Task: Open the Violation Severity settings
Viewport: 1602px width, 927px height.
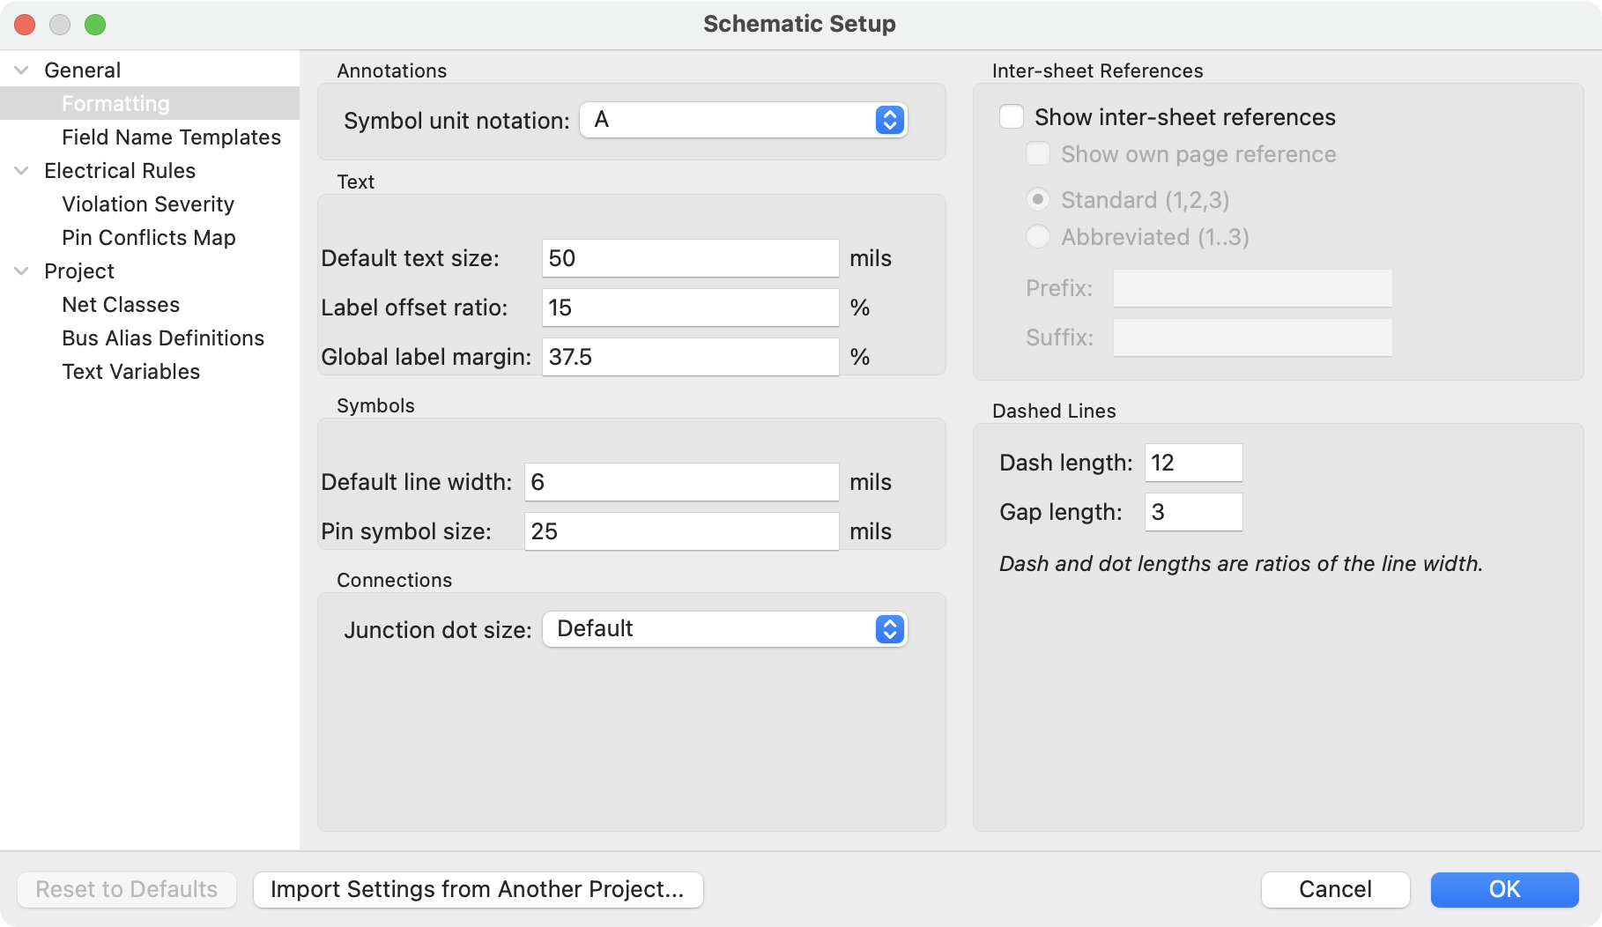Action: 147,204
